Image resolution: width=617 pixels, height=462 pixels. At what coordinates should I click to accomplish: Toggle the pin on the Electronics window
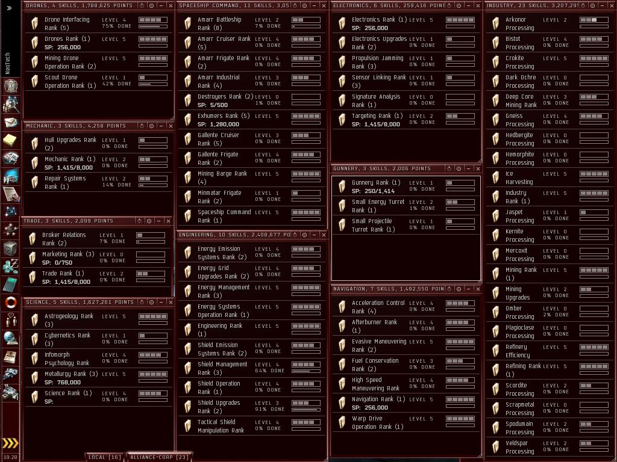(x=459, y=5)
